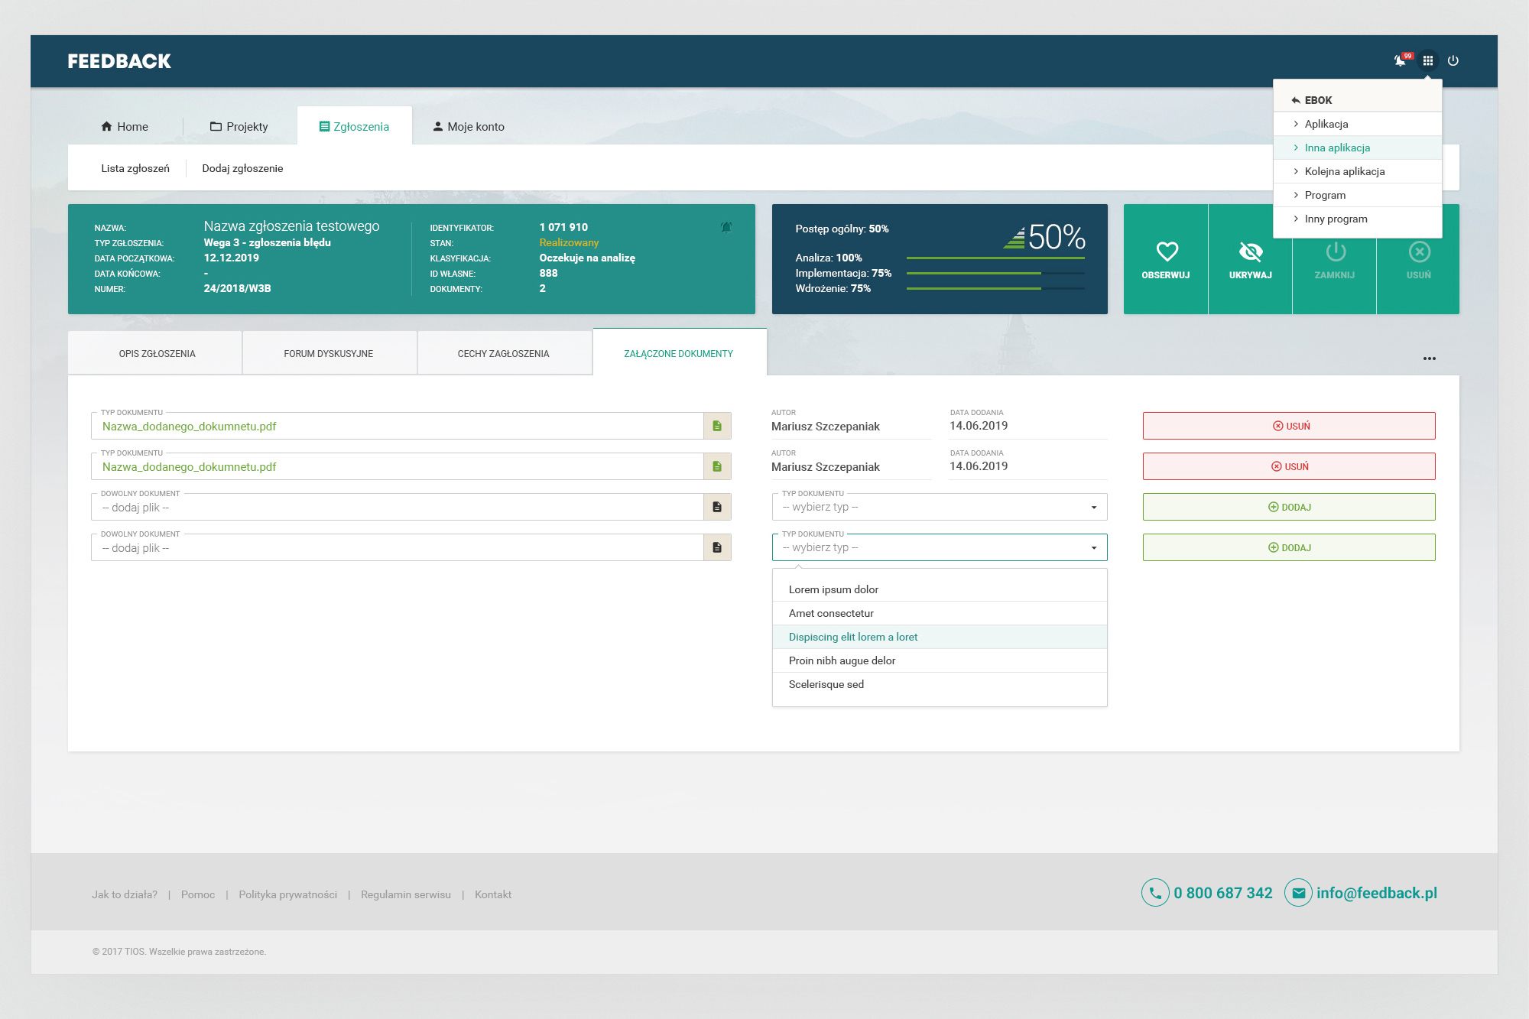Switch to the Forum dyskusyjne tab
This screenshot has width=1529, height=1019.
[x=329, y=353]
